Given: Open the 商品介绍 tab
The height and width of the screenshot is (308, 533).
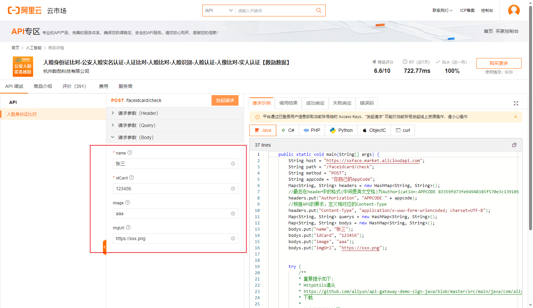Looking at the screenshot, I should 43,86.
